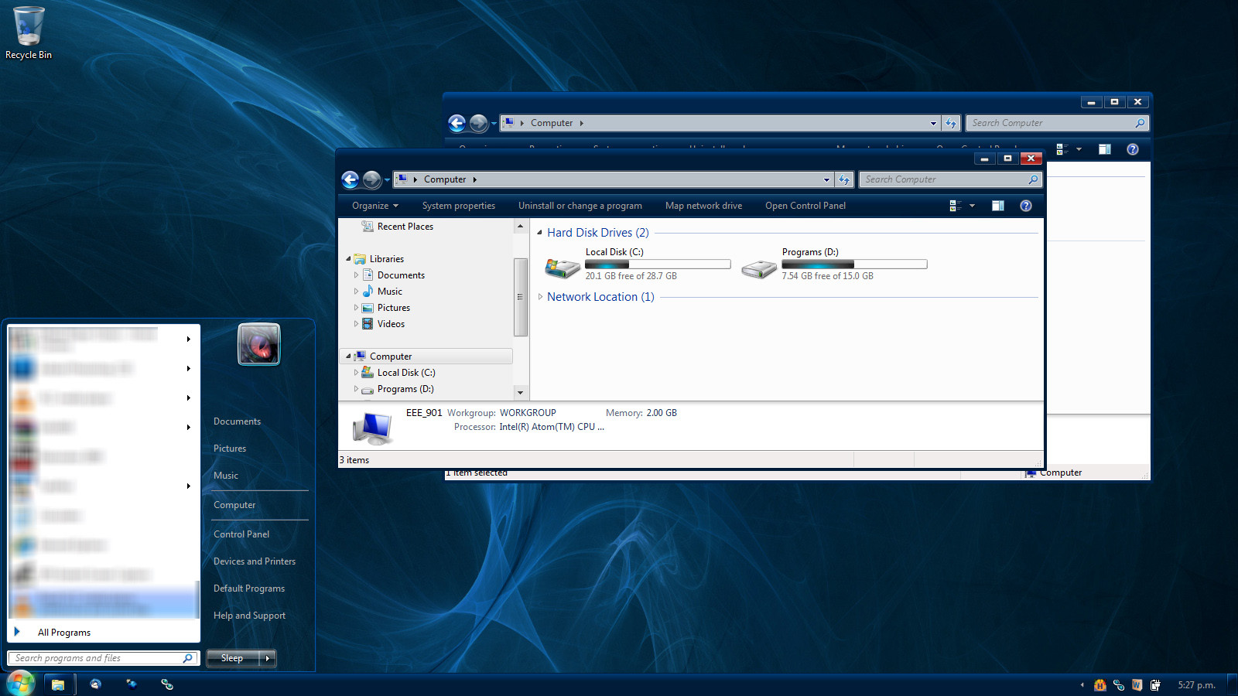Collapse the Computer tree node in sidebar
Image resolution: width=1238 pixels, height=696 pixels.
click(348, 357)
